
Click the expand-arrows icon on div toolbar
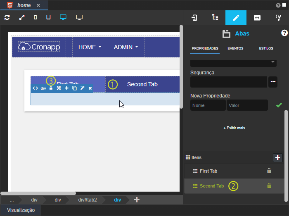(x=59, y=88)
